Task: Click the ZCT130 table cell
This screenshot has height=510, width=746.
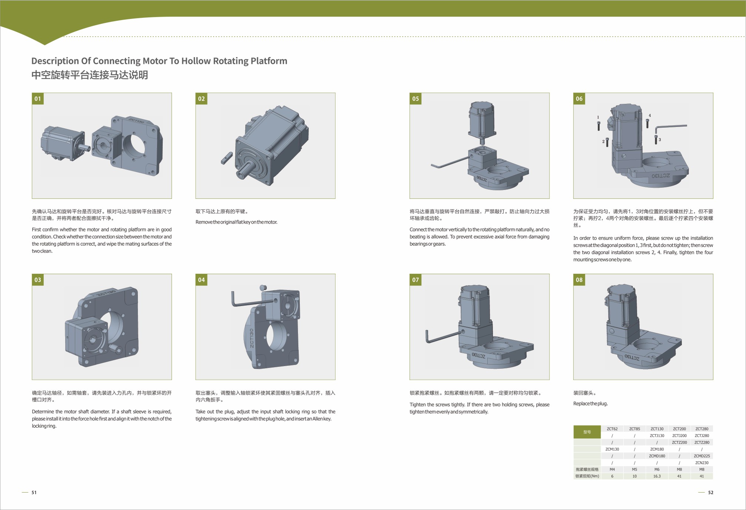Action: click(x=657, y=429)
